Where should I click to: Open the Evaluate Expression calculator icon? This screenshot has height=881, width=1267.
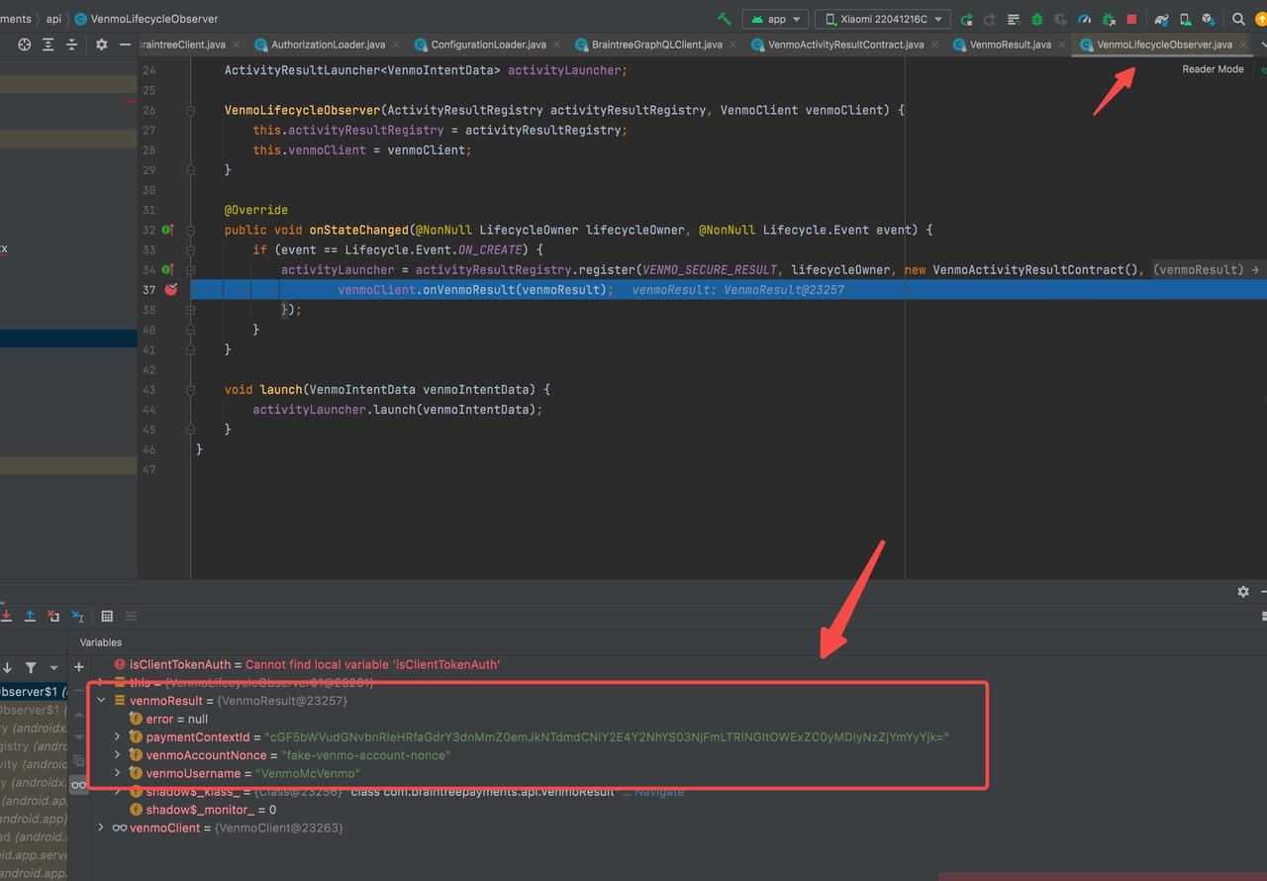coord(107,616)
